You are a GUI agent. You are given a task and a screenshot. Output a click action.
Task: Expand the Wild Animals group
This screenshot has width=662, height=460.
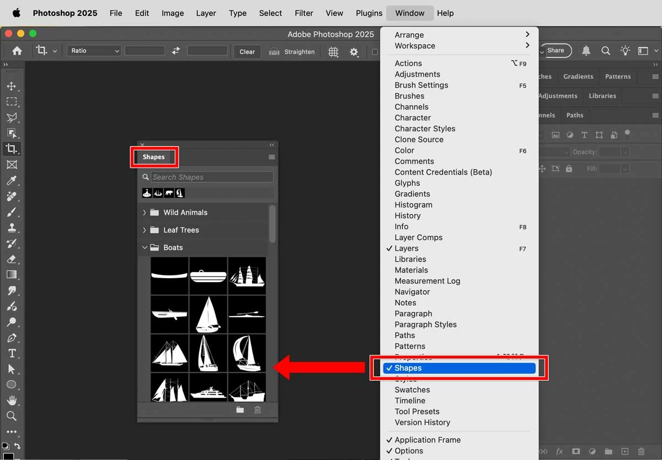point(145,213)
